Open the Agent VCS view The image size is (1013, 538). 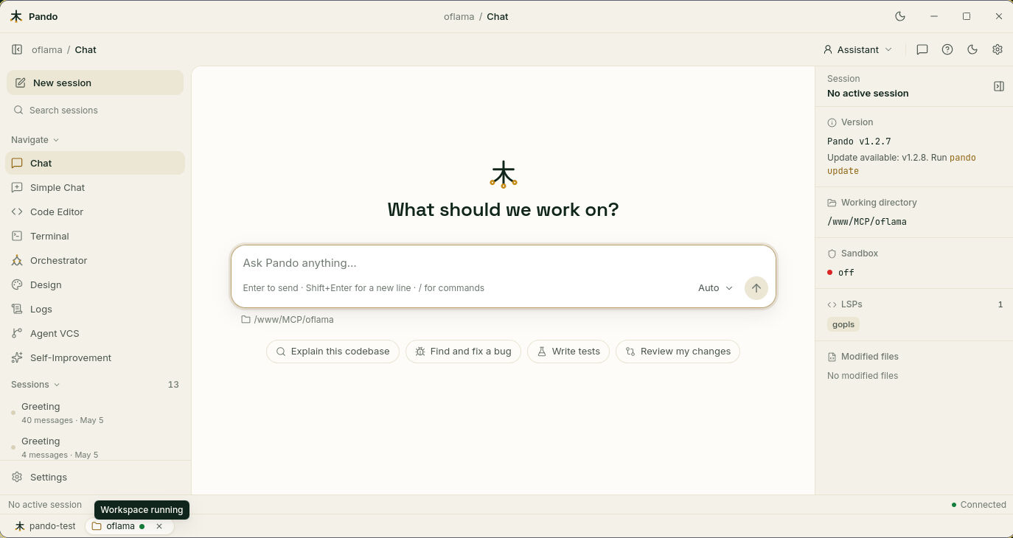[95, 333]
